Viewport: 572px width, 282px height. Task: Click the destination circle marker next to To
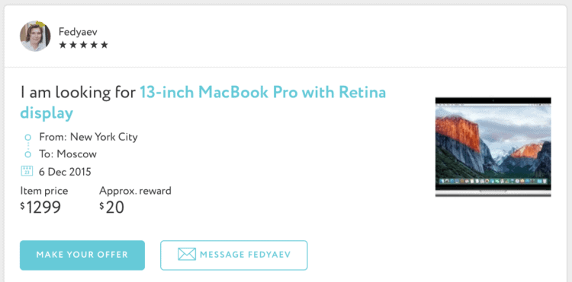click(x=27, y=154)
